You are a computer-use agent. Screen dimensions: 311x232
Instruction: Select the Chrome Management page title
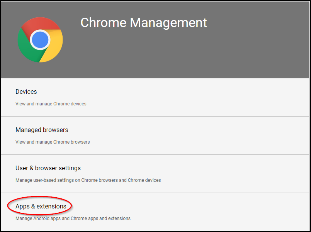coord(143,22)
